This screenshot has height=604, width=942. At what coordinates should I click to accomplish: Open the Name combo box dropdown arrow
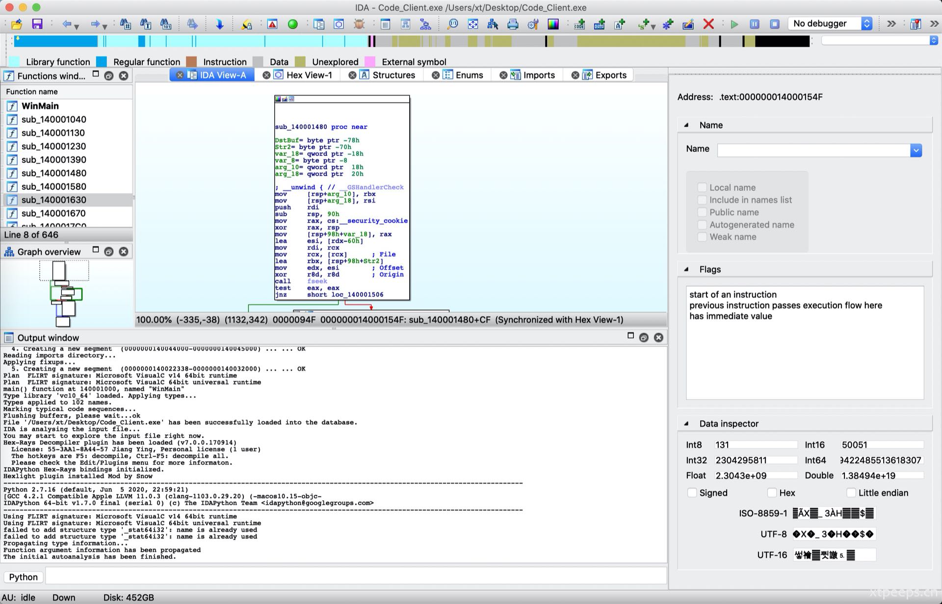tap(916, 150)
